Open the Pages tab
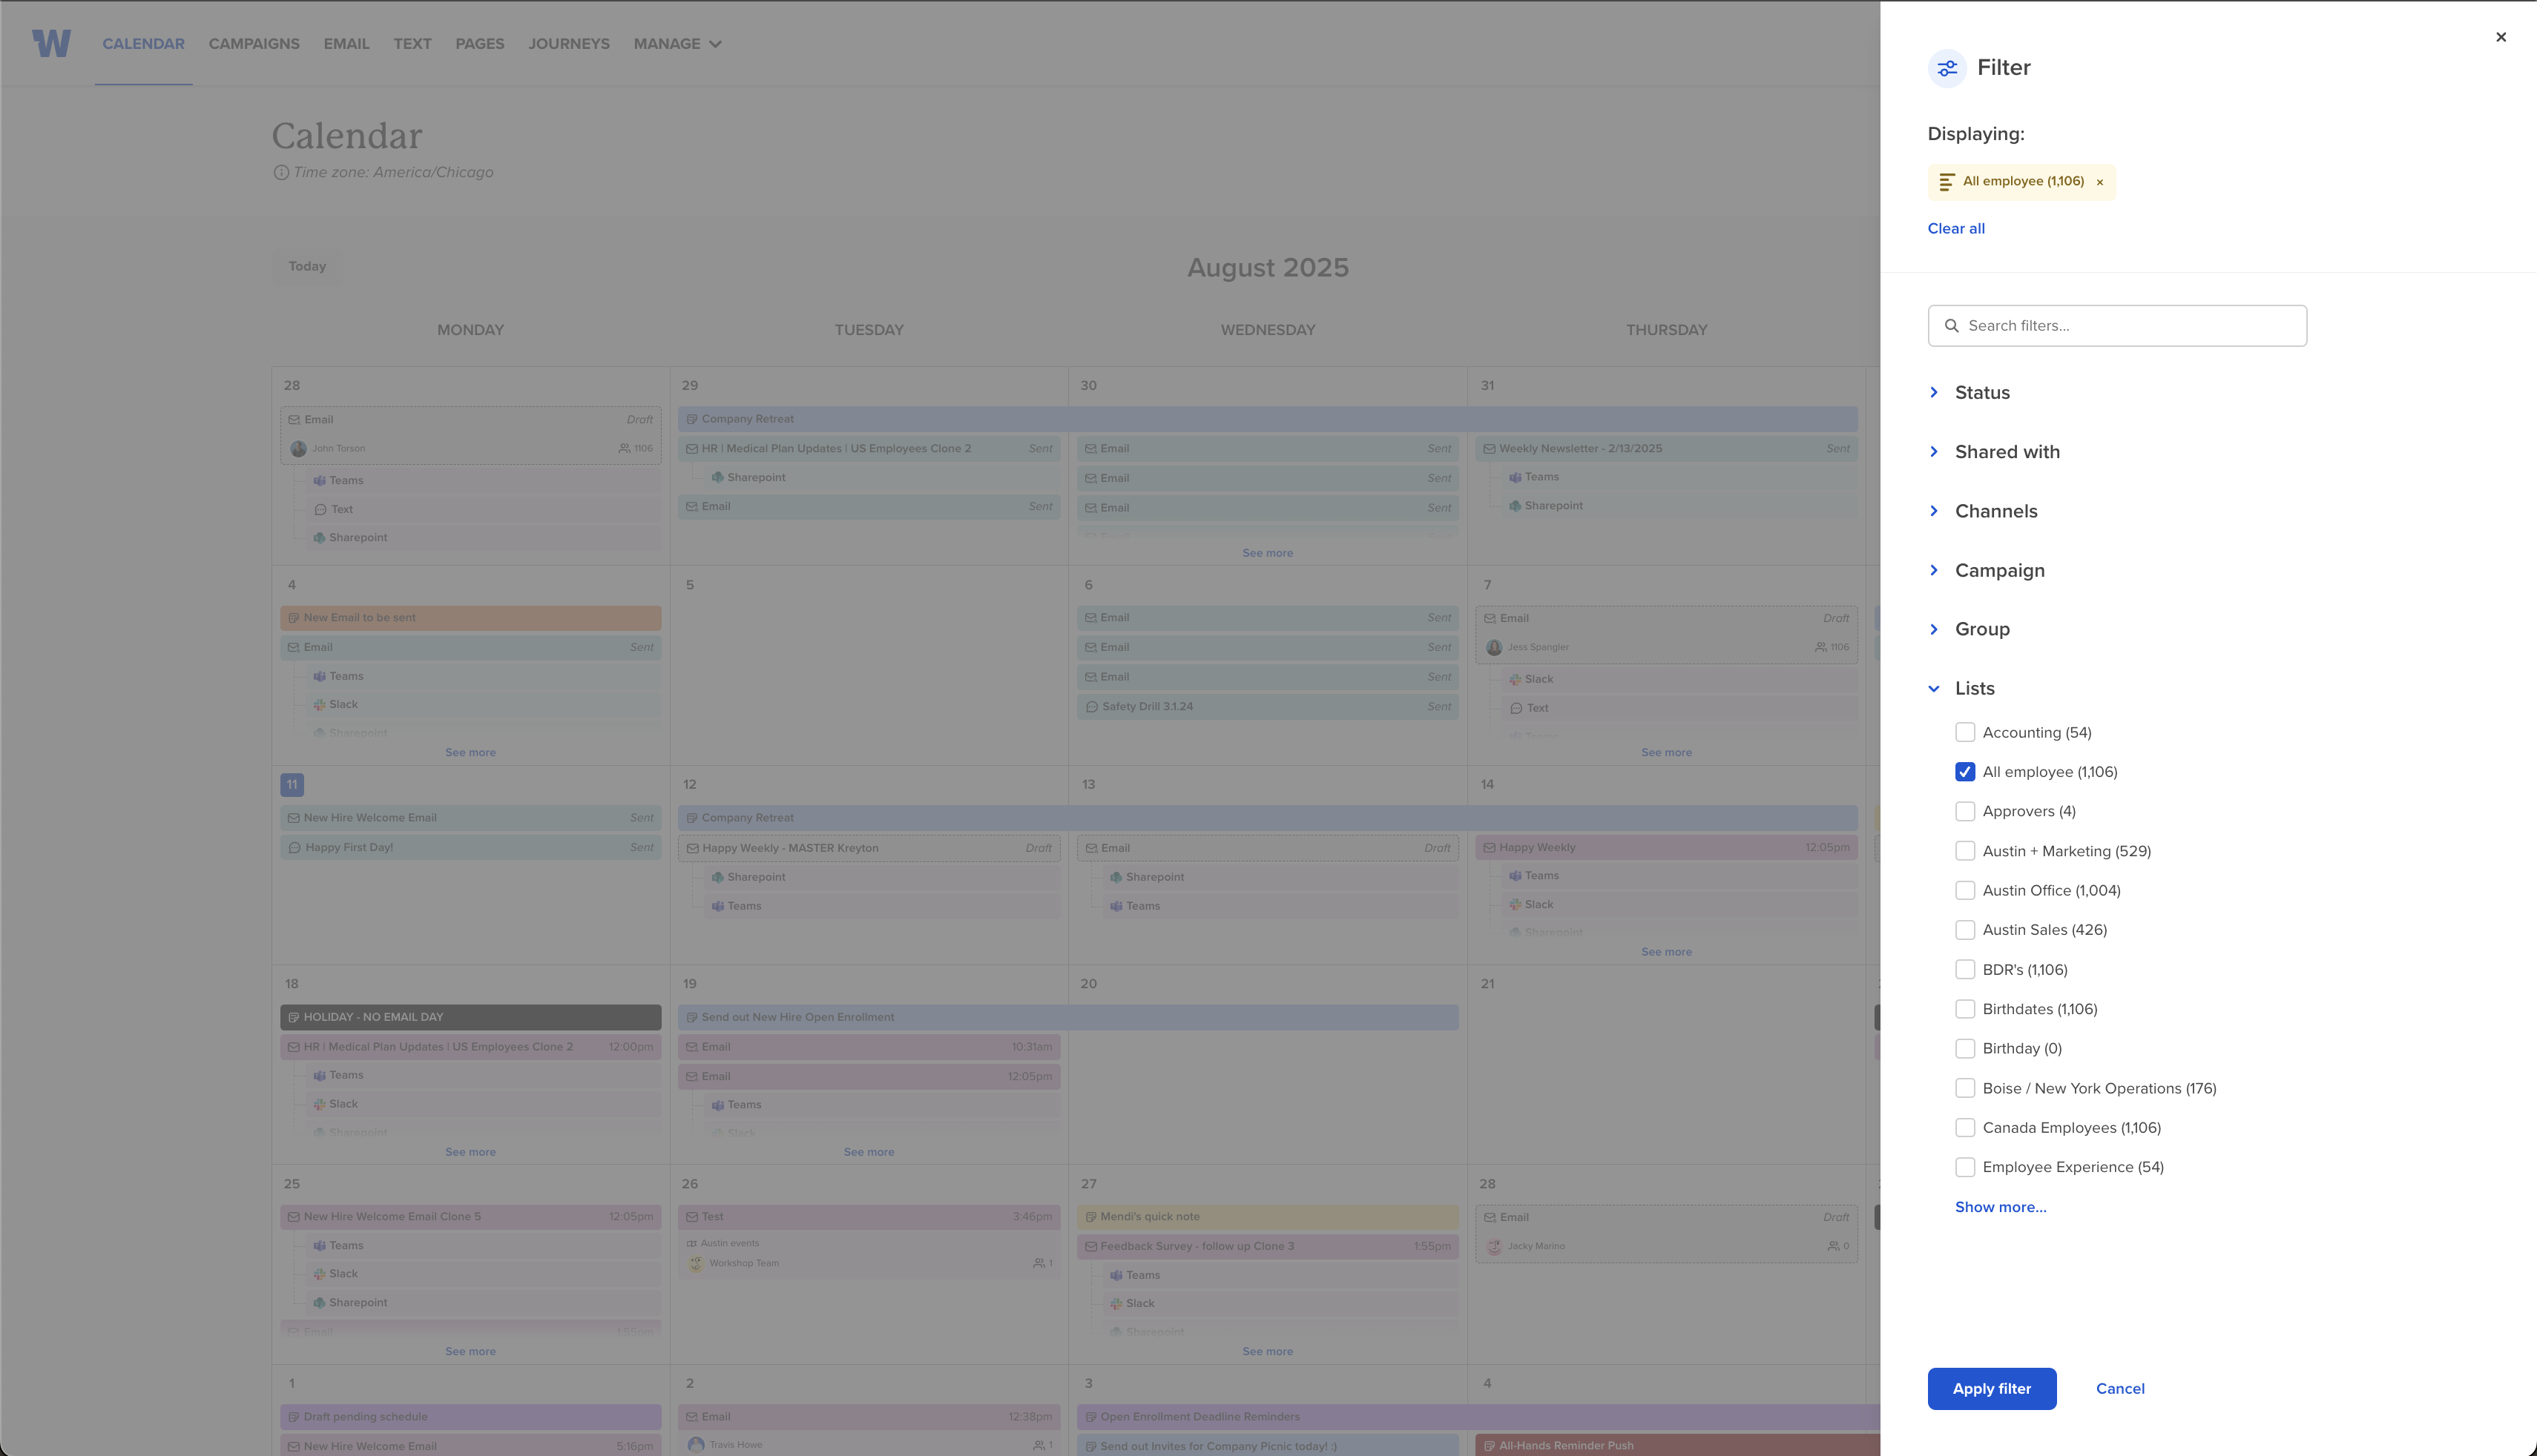2537x1456 pixels. [479, 44]
